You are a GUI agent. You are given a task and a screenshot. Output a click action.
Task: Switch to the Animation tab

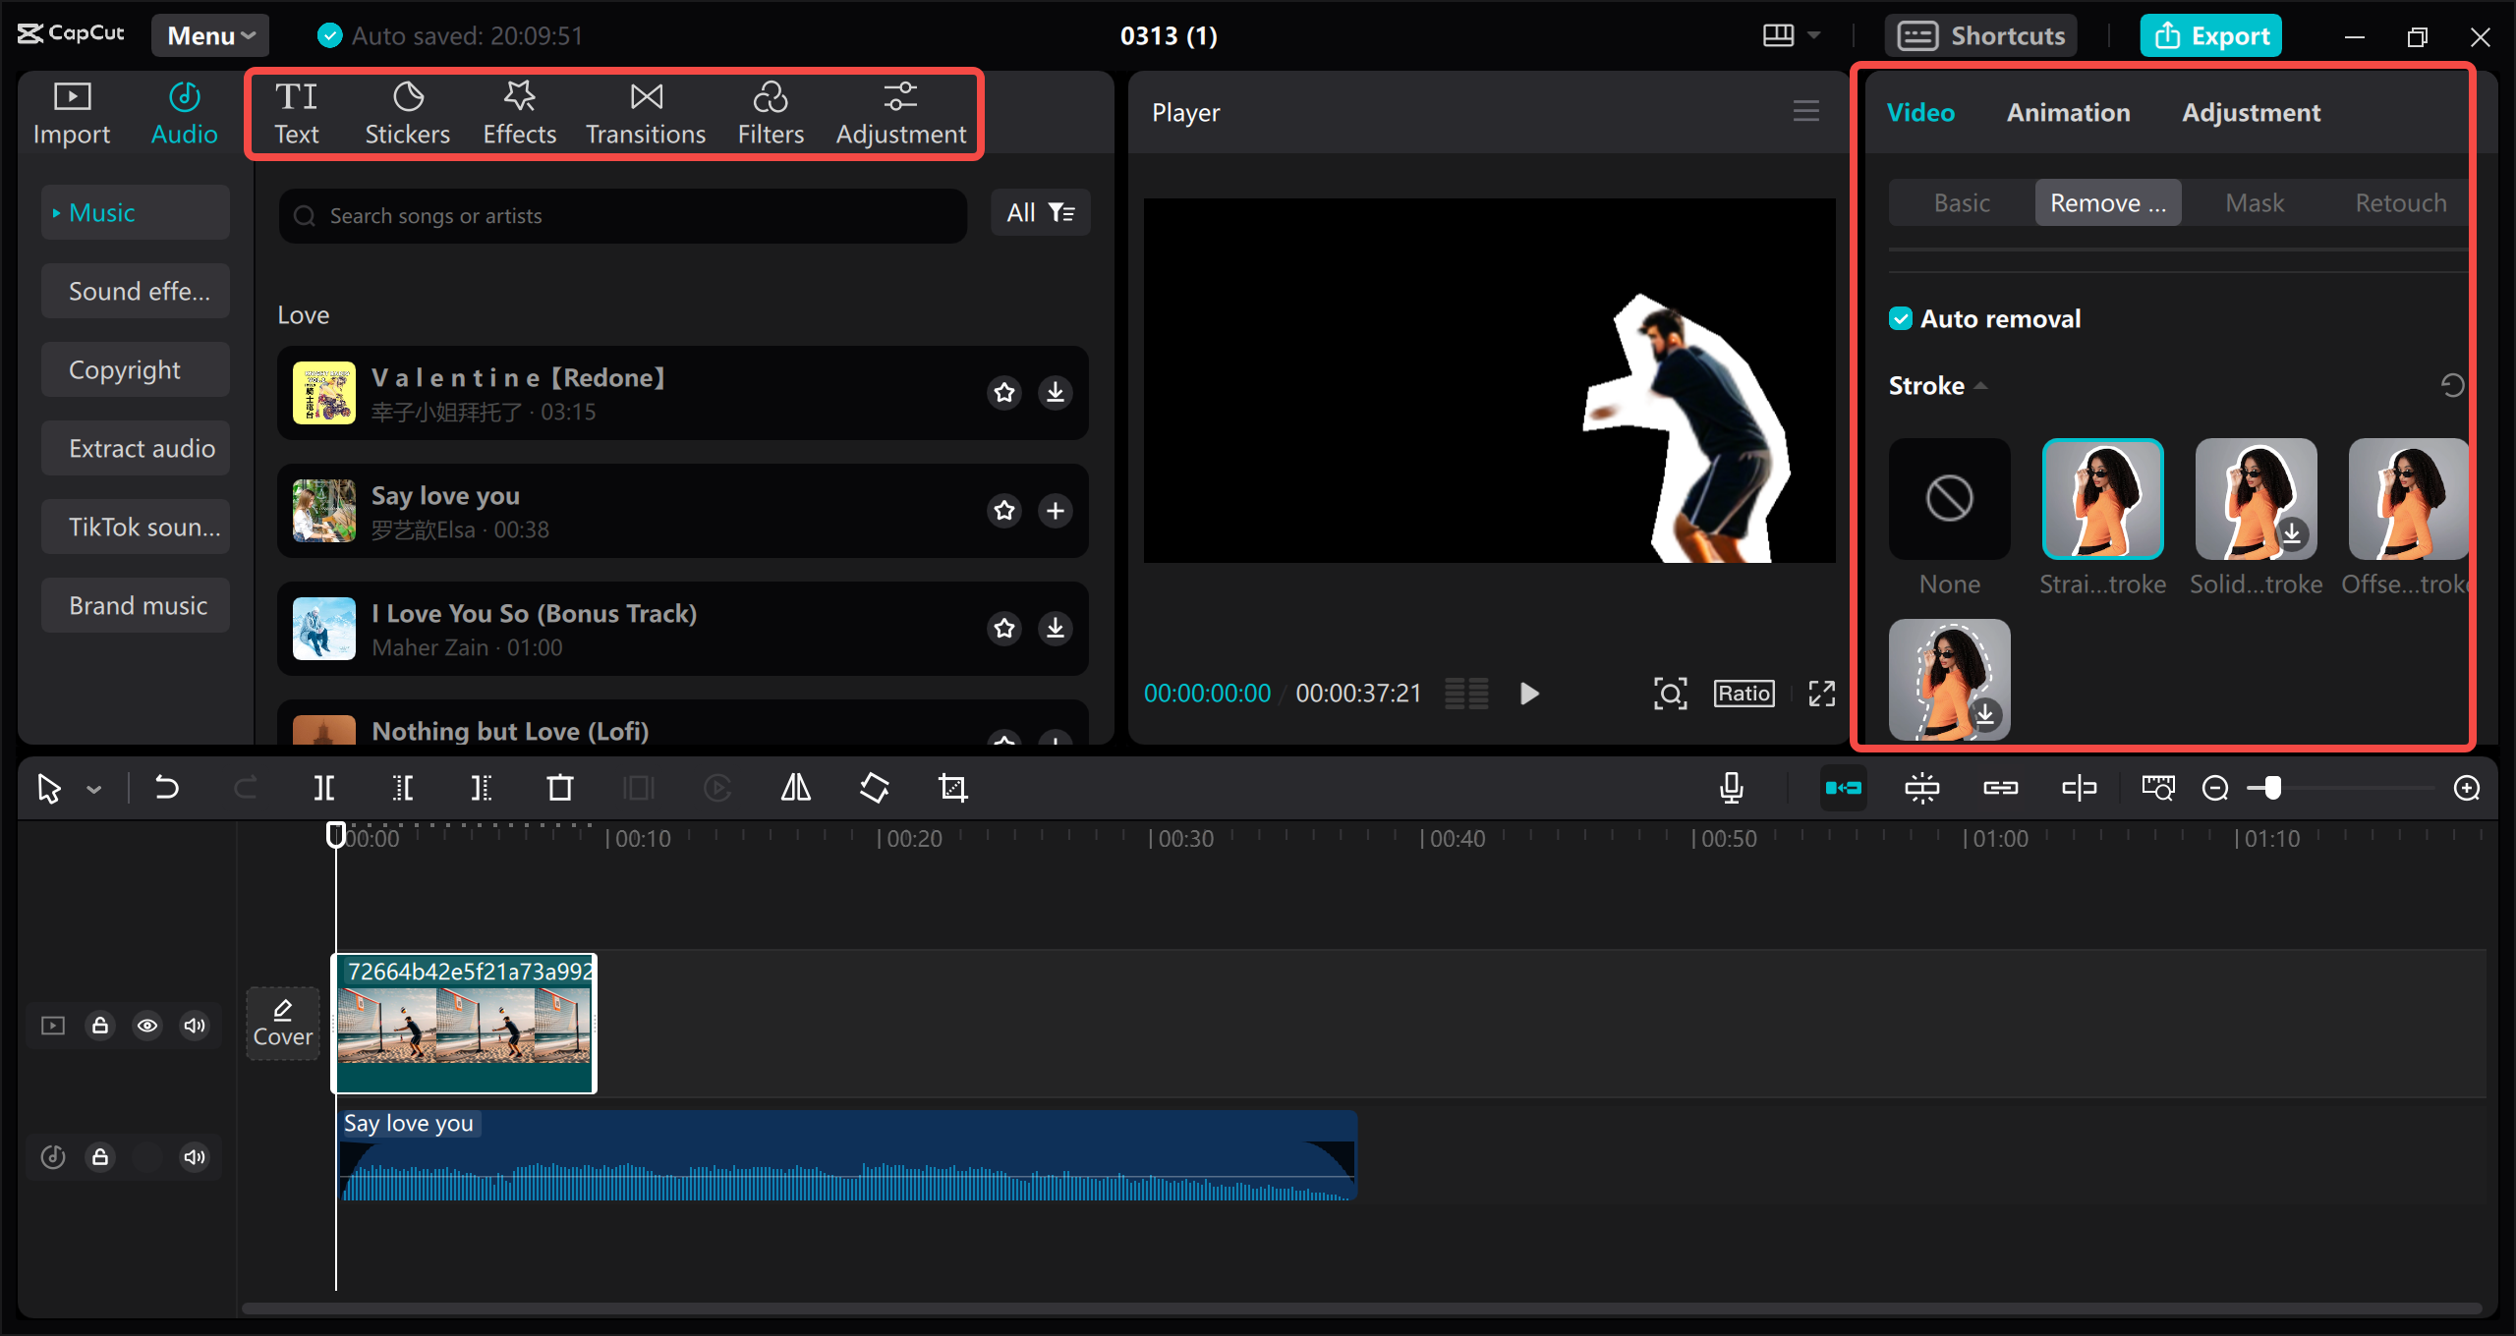[x=2068, y=113]
